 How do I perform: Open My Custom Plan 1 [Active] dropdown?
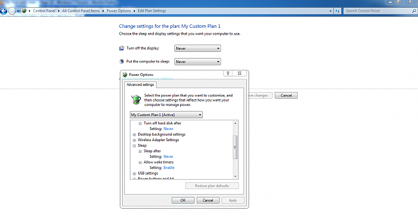point(166,115)
